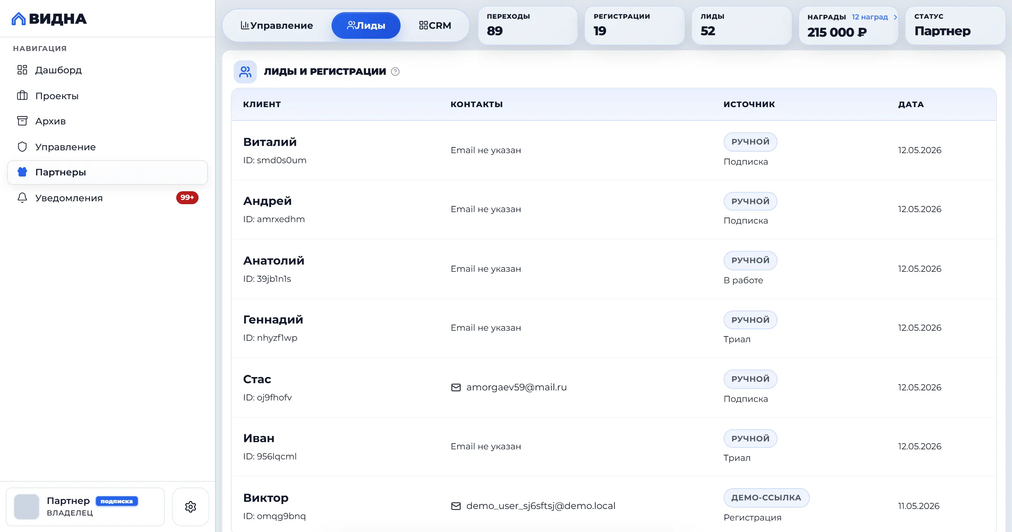
Task: Click ID: amrxedhm text
Action: (x=274, y=219)
